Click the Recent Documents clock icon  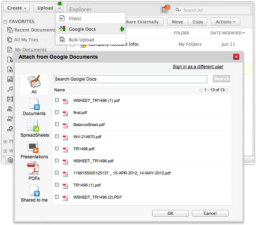(x=10, y=30)
